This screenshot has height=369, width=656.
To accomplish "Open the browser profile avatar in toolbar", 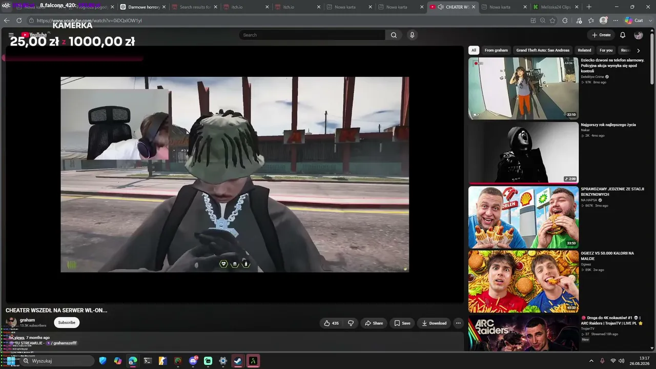I will [604, 20].
